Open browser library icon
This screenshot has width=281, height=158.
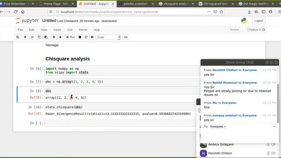point(256,12)
